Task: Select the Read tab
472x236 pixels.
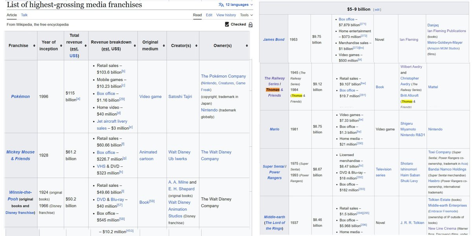Action: coord(197,15)
